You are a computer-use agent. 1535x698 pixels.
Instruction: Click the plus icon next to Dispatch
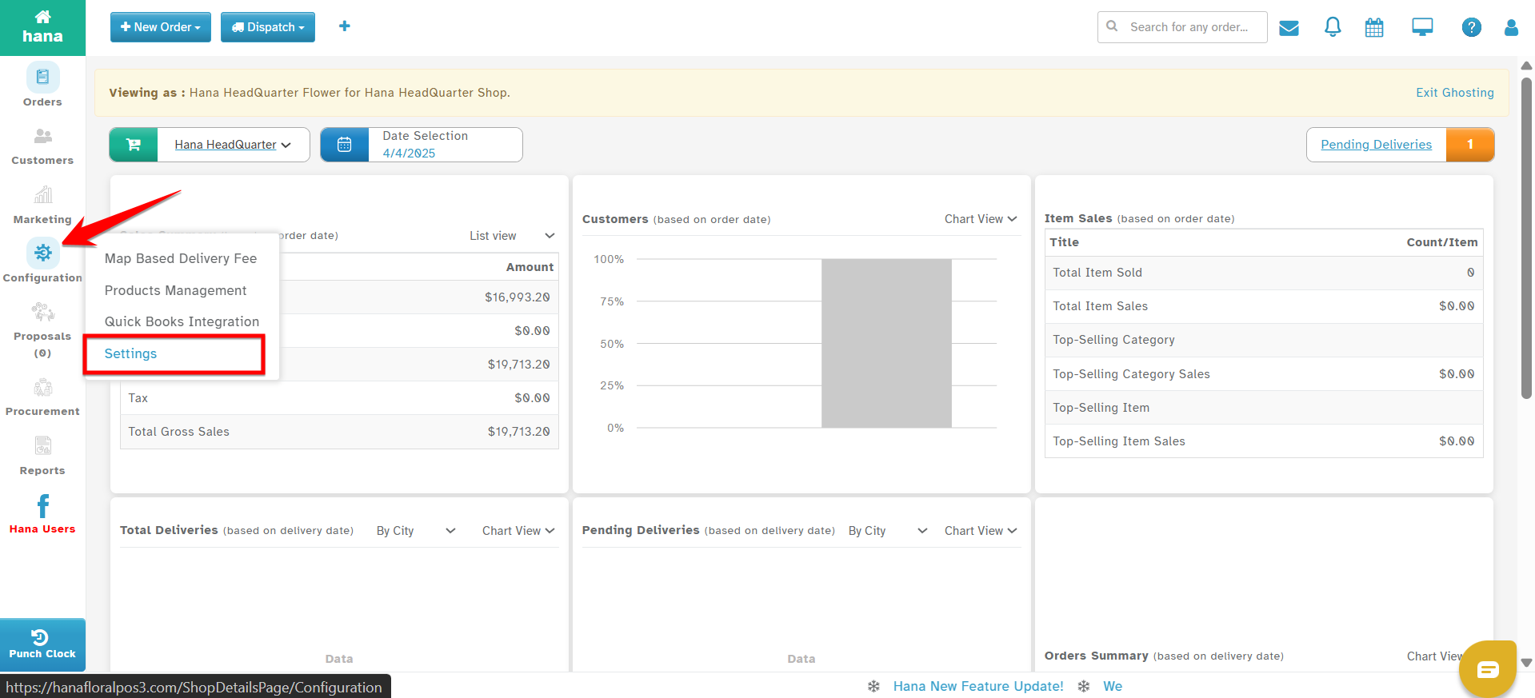click(x=345, y=26)
